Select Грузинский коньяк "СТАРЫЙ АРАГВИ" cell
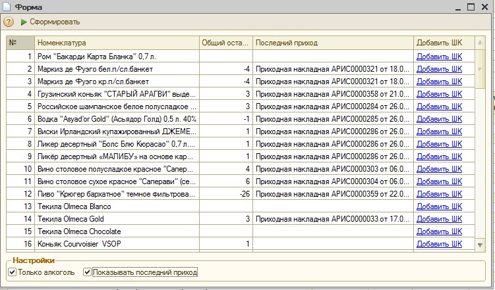Image resolution: width=495 pixels, height=290 pixels. tap(117, 94)
